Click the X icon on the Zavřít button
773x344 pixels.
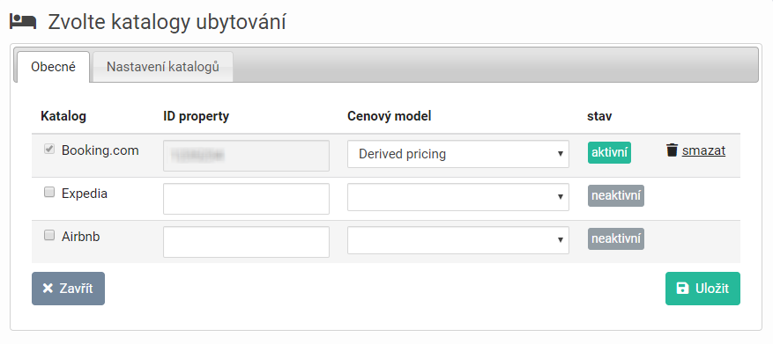coord(48,289)
